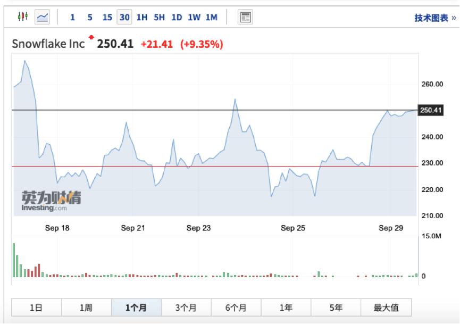Screen dimensions: 460x324
Task: Click the Sep 23 date label
Action: point(198,228)
